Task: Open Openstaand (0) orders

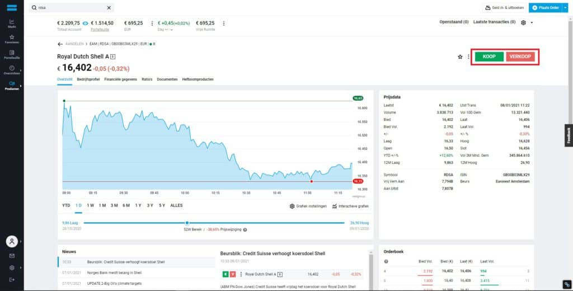Action: 454,22
